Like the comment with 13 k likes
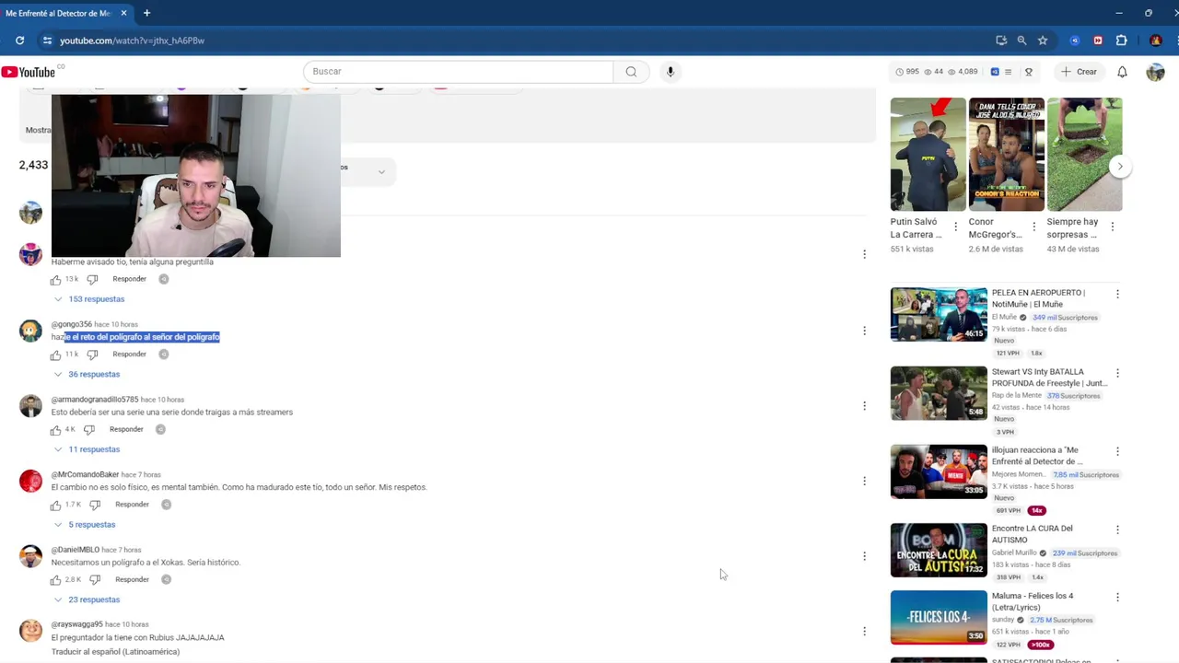Screen dimensions: 1179x663 56,279
